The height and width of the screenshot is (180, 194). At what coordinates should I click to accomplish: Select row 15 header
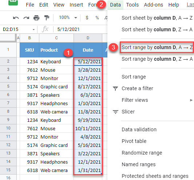point(8,170)
